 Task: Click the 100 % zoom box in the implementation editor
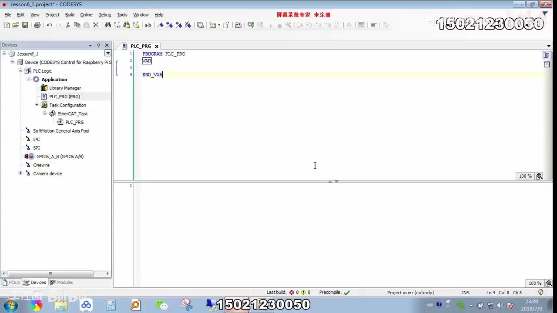(535, 283)
